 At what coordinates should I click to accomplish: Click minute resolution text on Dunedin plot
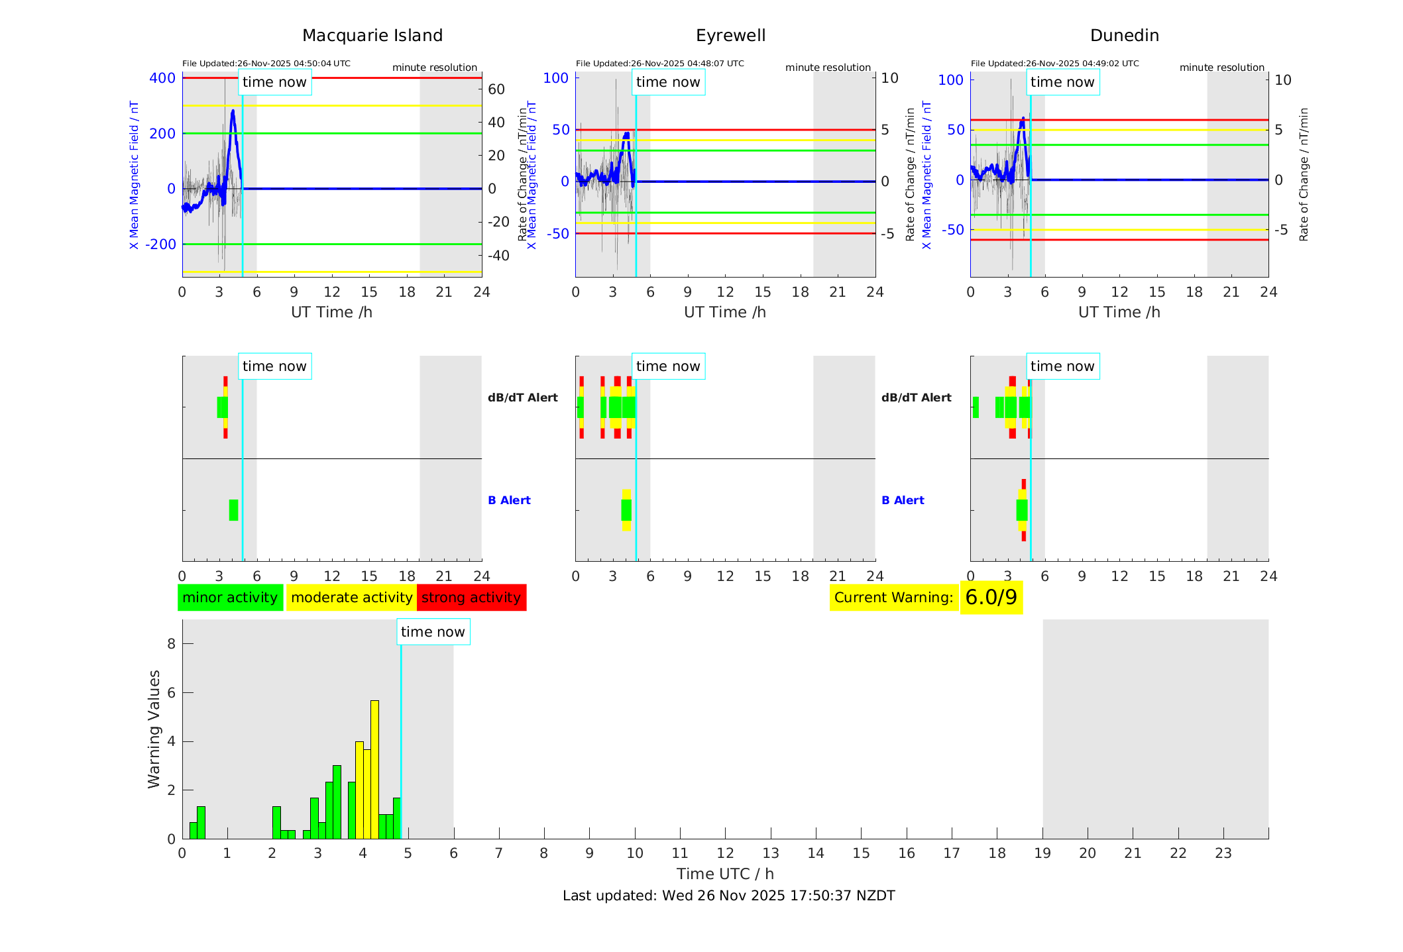pyautogui.click(x=1221, y=68)
